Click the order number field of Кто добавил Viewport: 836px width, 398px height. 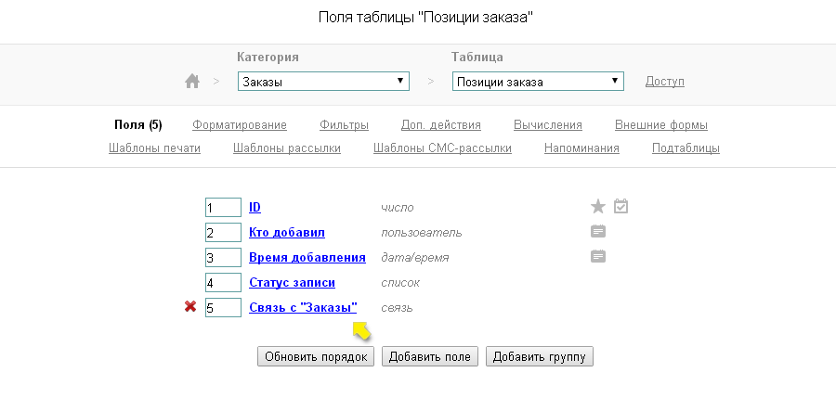(223, 232)
